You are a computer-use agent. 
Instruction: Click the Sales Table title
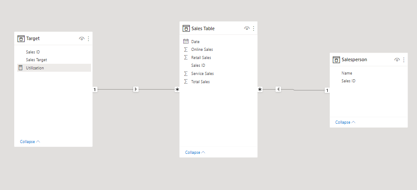point(203,28)
